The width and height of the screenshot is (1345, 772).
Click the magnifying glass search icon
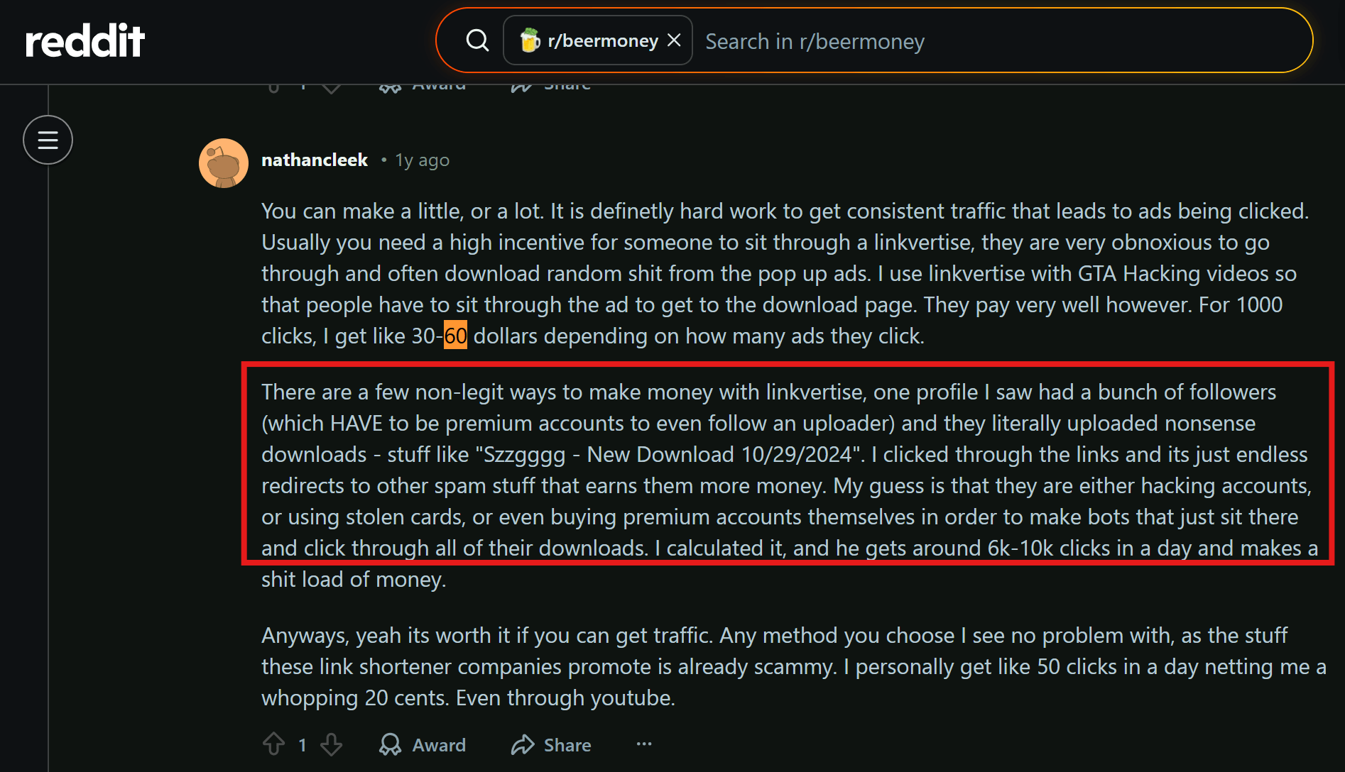click(x=477, y=40)
